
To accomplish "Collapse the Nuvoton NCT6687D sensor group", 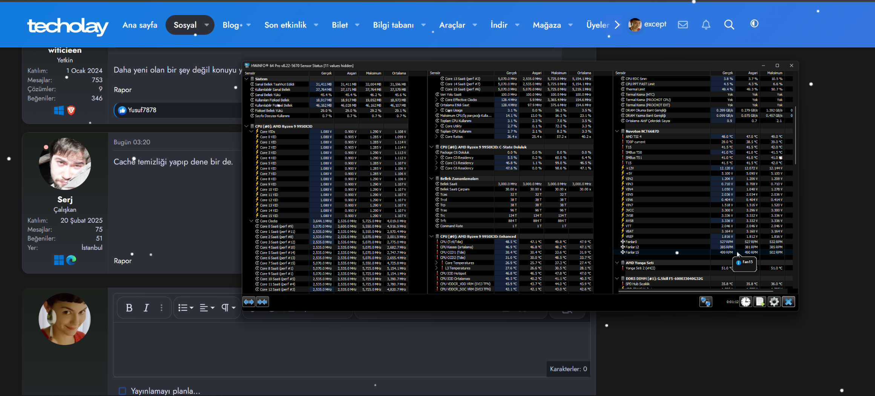I will pos(617,131).
